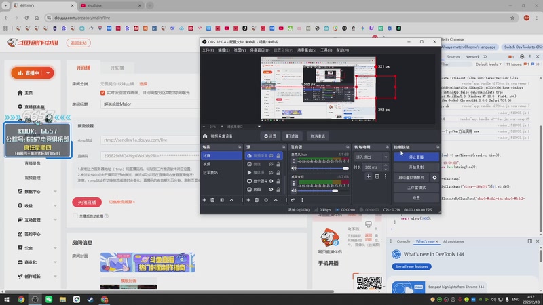This screenshot has width=543, height=305.
Task: Open transition properties three-dot menu
Action: pyautogui.click(x=385, y=176)
